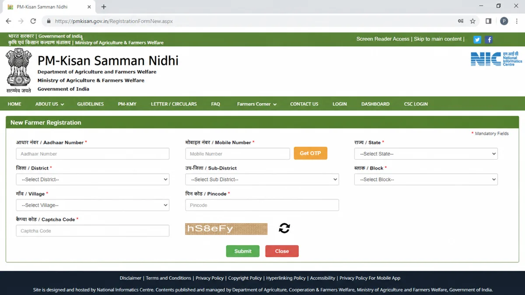Bookmark this page using star icon
This screenshot has width=525, height=295.
tap(472, 21)
